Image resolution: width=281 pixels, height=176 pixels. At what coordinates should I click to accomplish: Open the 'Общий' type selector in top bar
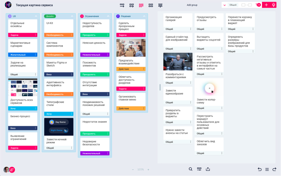(233, 5)
